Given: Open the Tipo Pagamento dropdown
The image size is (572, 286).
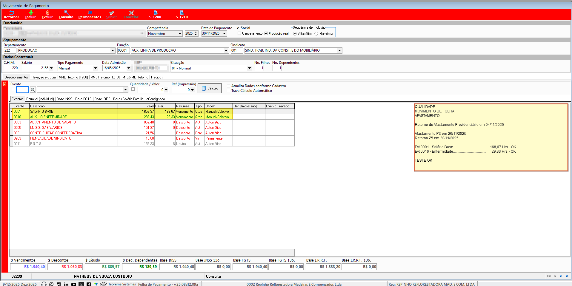Looking at the screenshot, I should (95, 68).
